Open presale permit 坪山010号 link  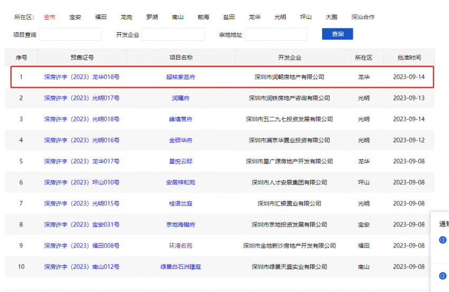[82, 183]
